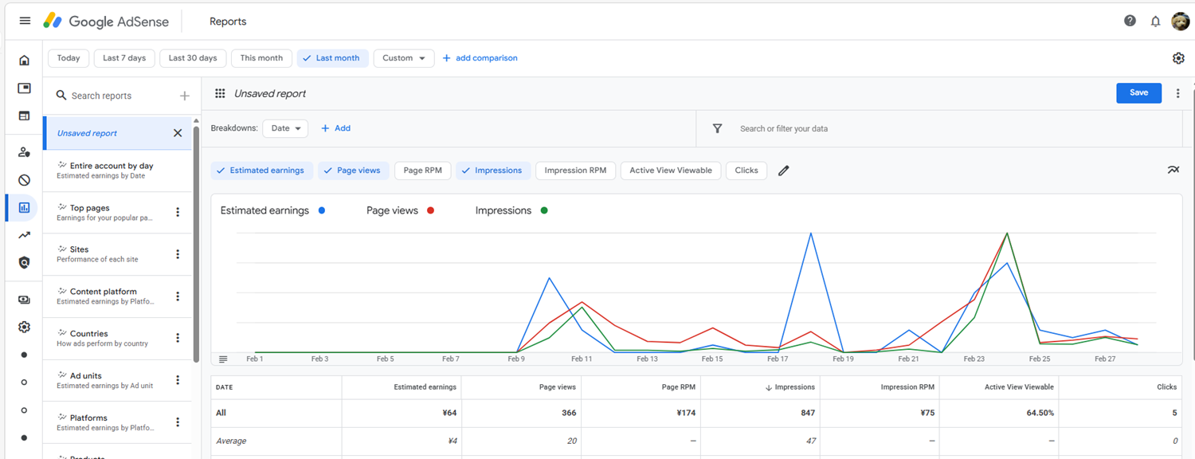Viewport: 1195px width, 459px height.
Task: Open Blocking controls icon in sidebar
Action: click(24, 180)
